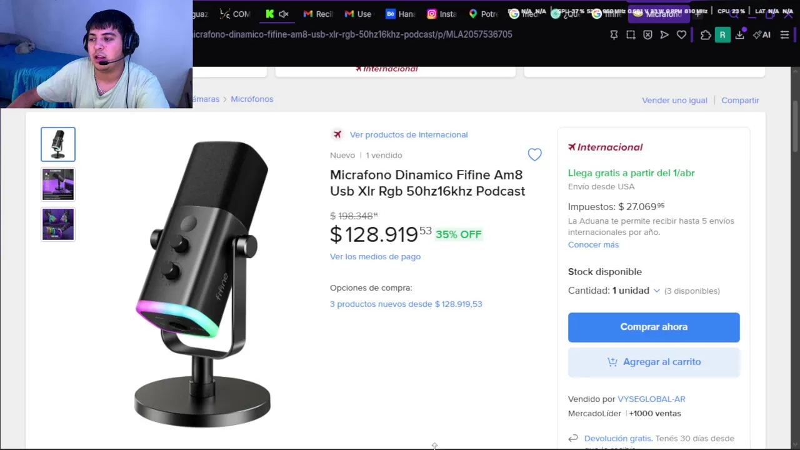Bookmark page with the toolbar heart icon

[681, 35]
